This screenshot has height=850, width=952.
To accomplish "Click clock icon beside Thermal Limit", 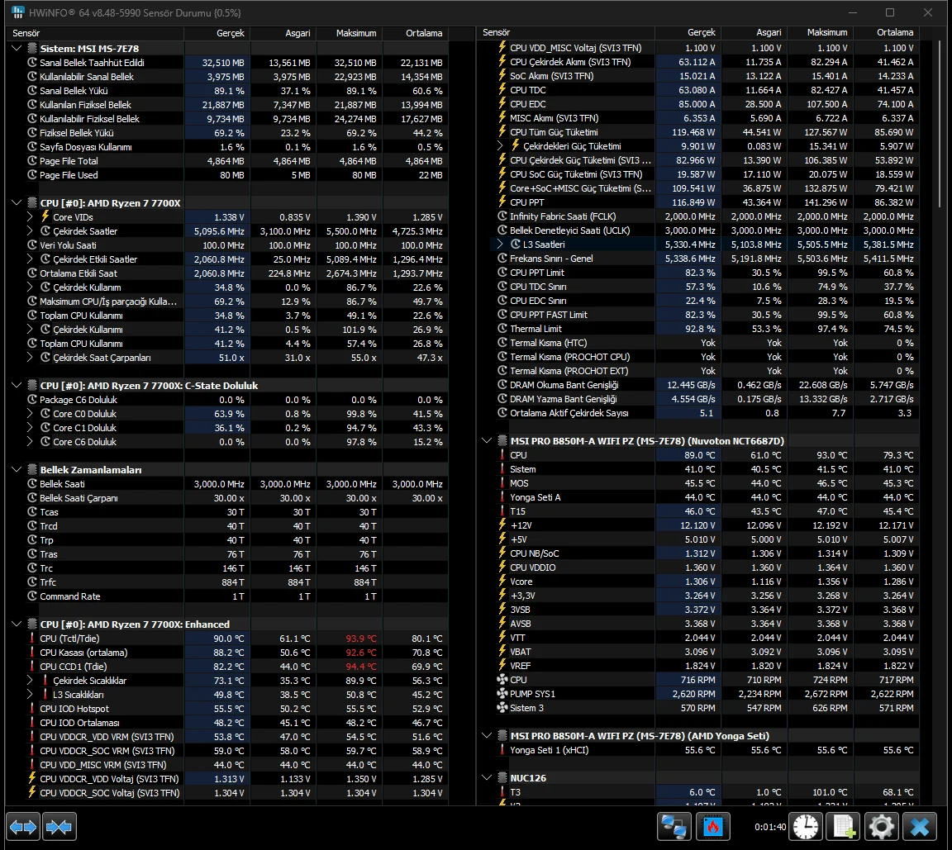I will coord(502,328).
